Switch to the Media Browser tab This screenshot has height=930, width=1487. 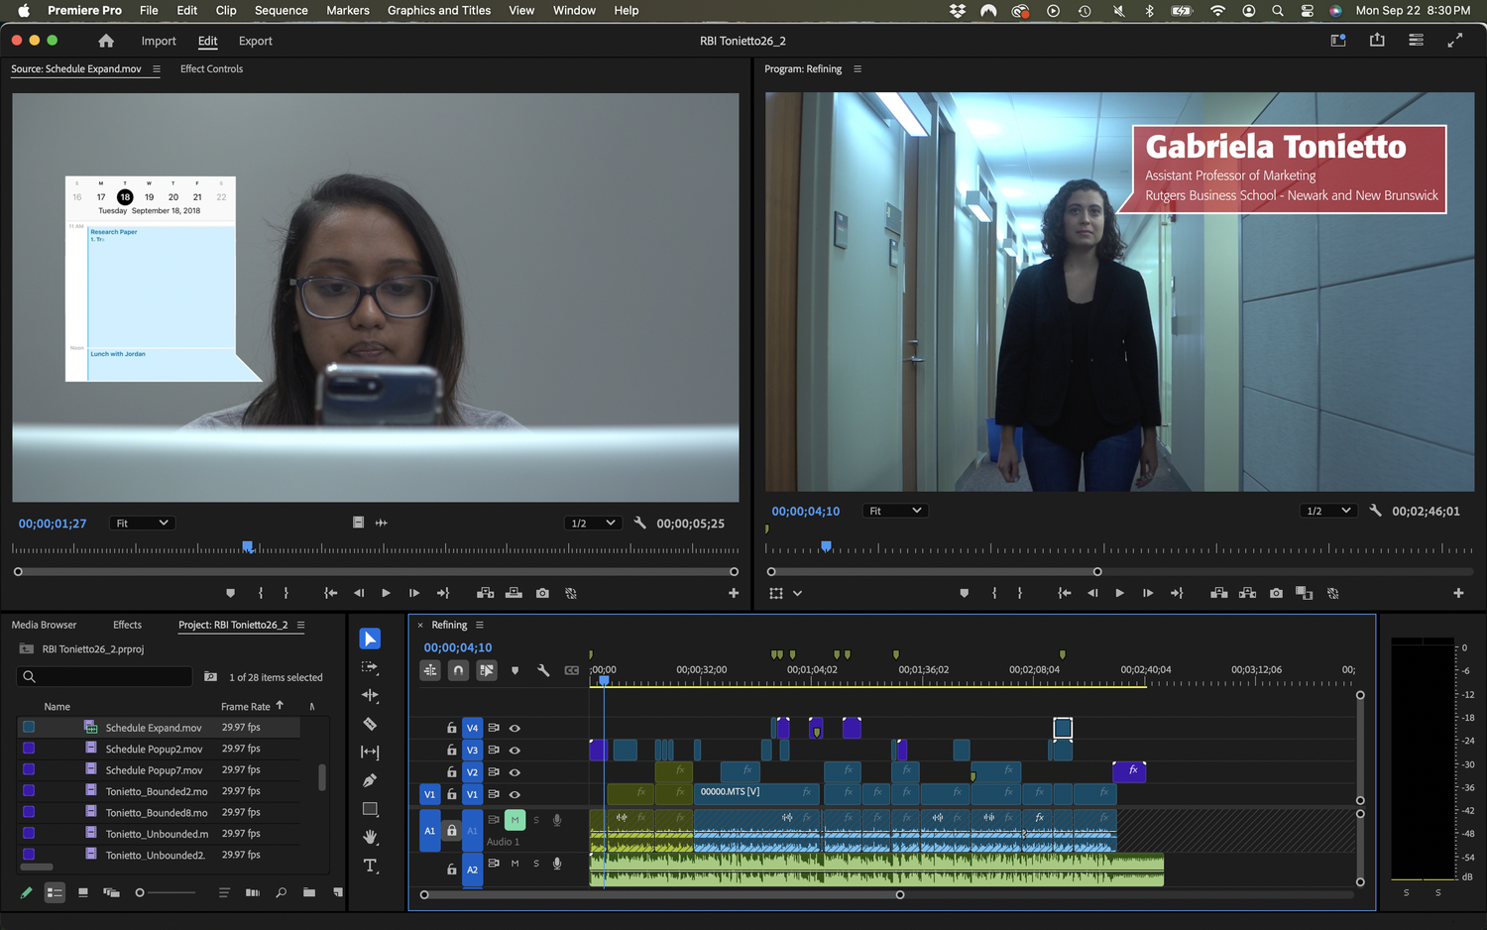44,625
